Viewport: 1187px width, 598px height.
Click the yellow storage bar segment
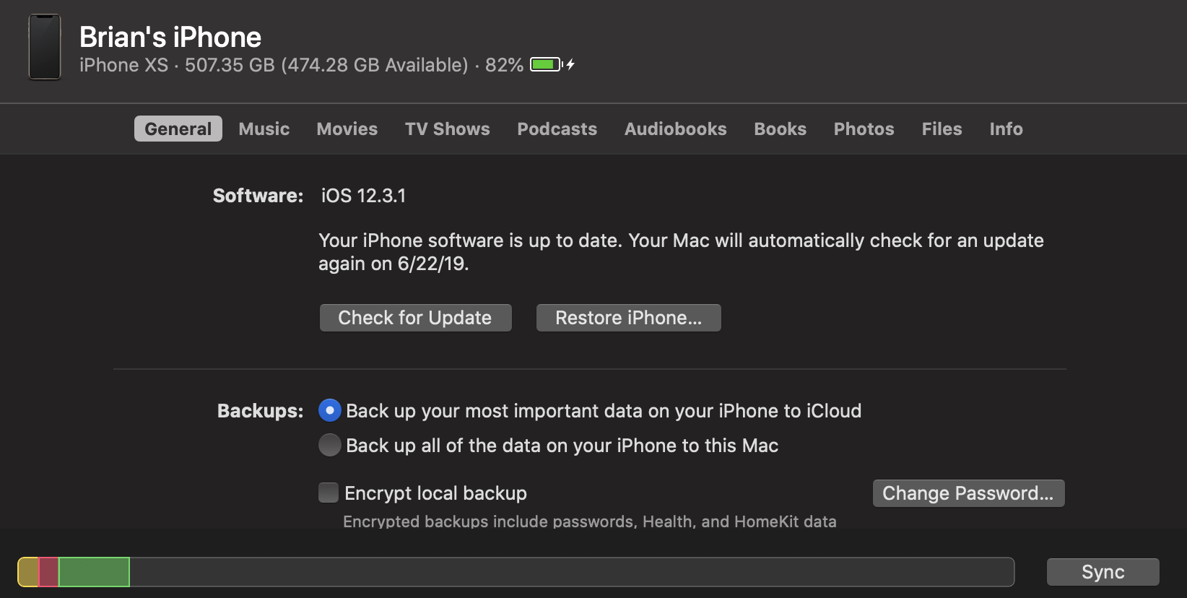coord(28,572)
